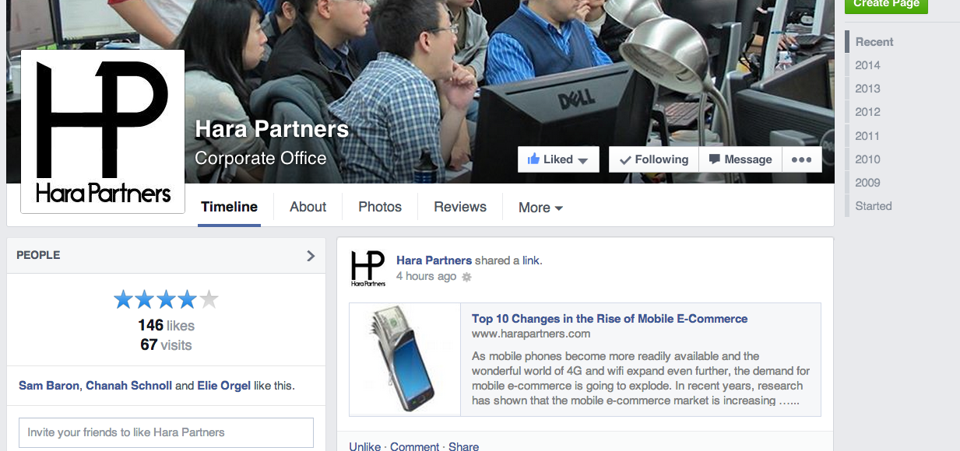Image resolution: width=960 pixels, height=451 pixels.
Task: Click the thumbs-up icon on Liked button
Action: coord(533,159)
